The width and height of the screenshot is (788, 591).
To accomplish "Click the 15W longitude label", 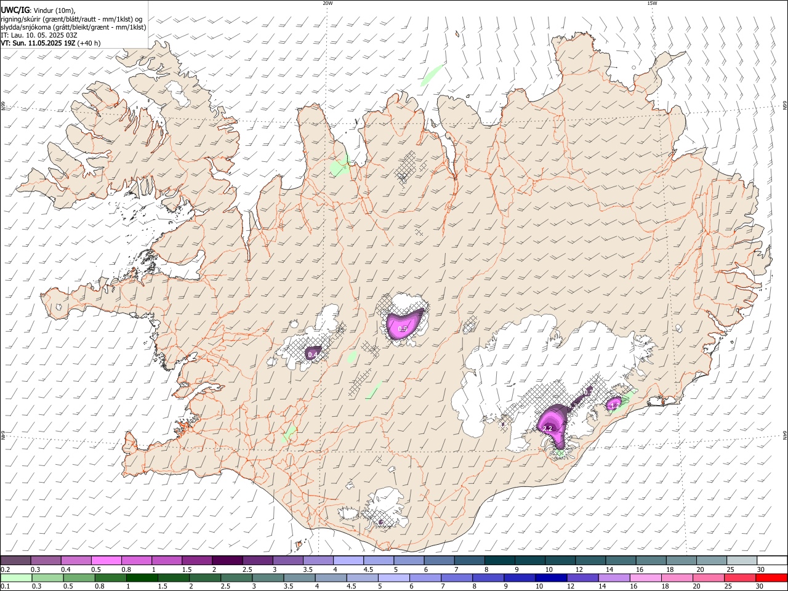I will pyautogui.click(x=652, y=3).
